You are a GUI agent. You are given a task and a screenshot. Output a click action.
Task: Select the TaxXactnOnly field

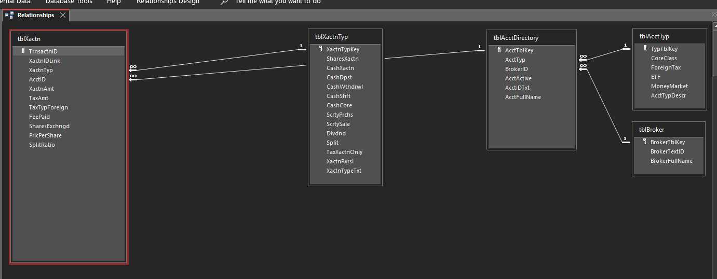[x=345, y=152]
